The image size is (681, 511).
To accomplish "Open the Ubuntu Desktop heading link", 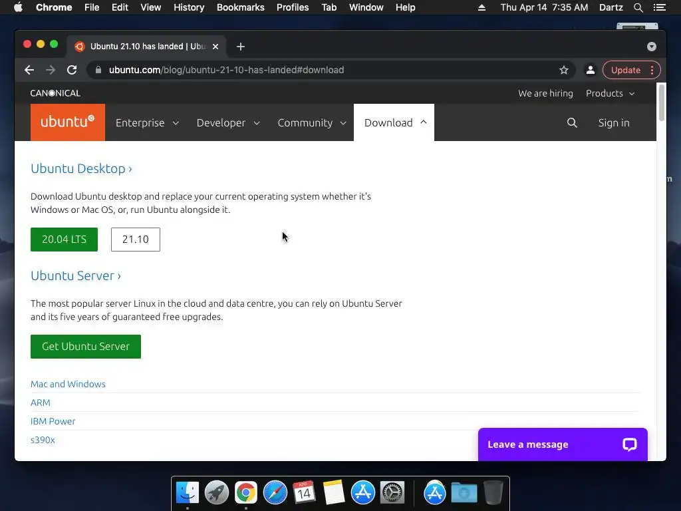I will [81, 168].
